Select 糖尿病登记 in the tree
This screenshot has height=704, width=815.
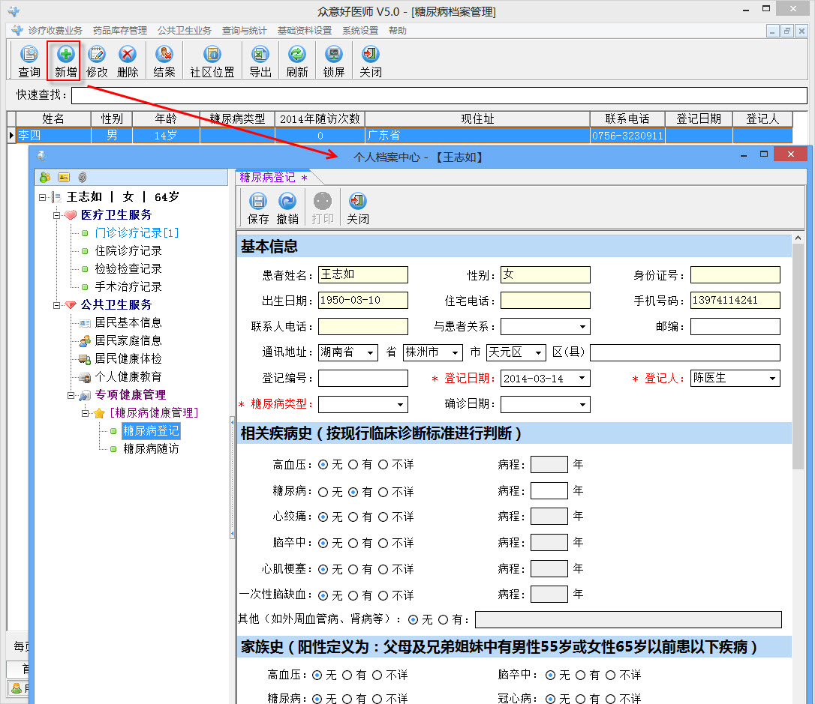click(151, 431)
